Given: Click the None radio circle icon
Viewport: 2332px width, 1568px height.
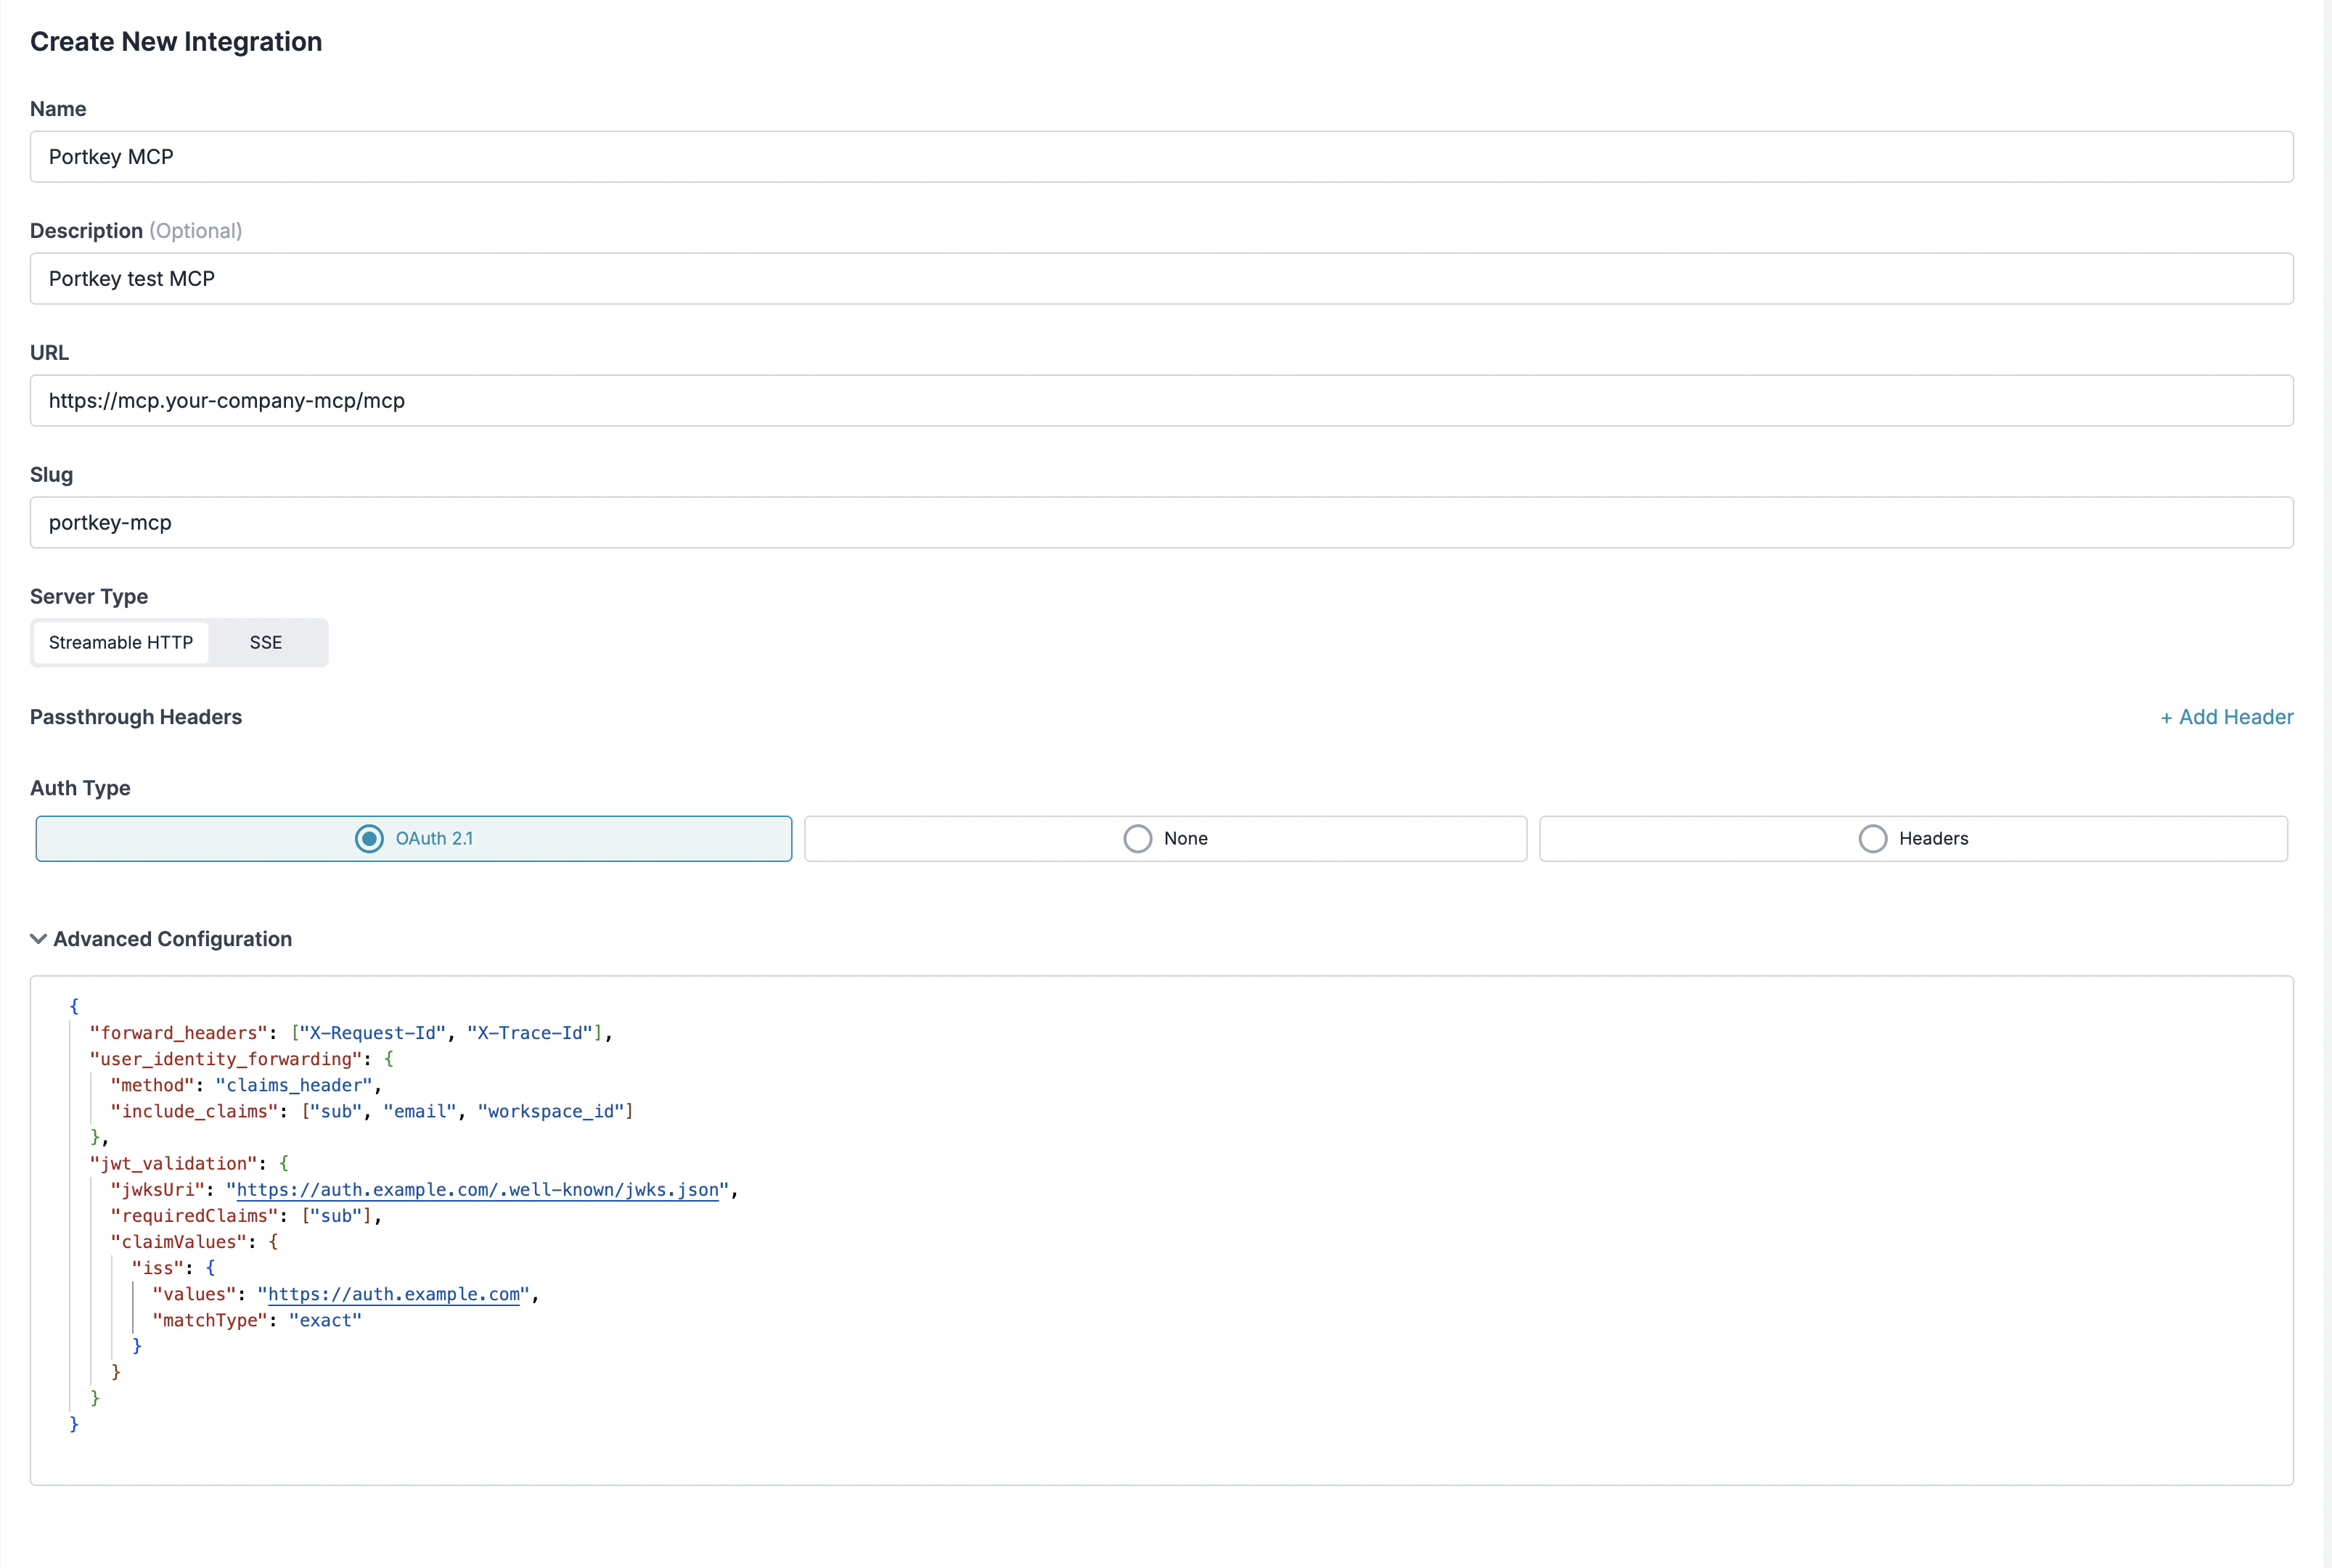Looking at the screenshot, I should (1137, 838).
